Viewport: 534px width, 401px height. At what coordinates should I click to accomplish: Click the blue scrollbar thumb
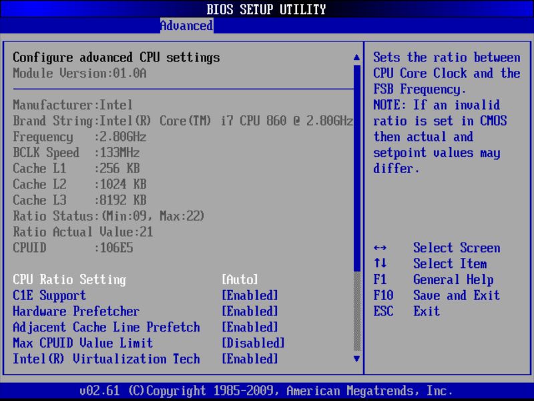[x=357, y=168]
